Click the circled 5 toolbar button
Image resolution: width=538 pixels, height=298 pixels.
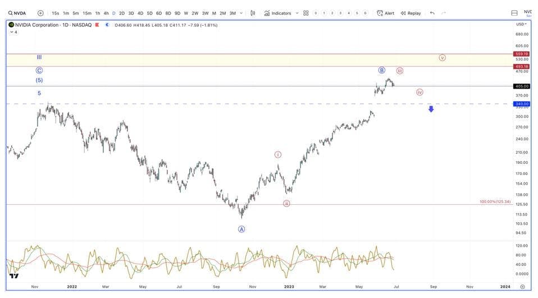pyautogui.click(x=357, y=13)
